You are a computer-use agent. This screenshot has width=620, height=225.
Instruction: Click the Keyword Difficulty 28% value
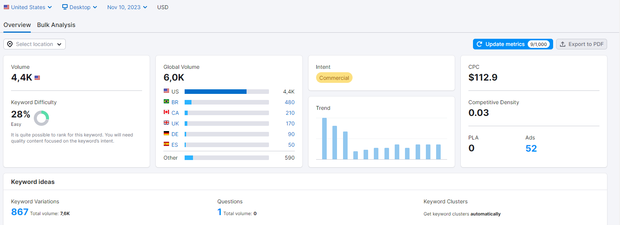click(21, 114)
